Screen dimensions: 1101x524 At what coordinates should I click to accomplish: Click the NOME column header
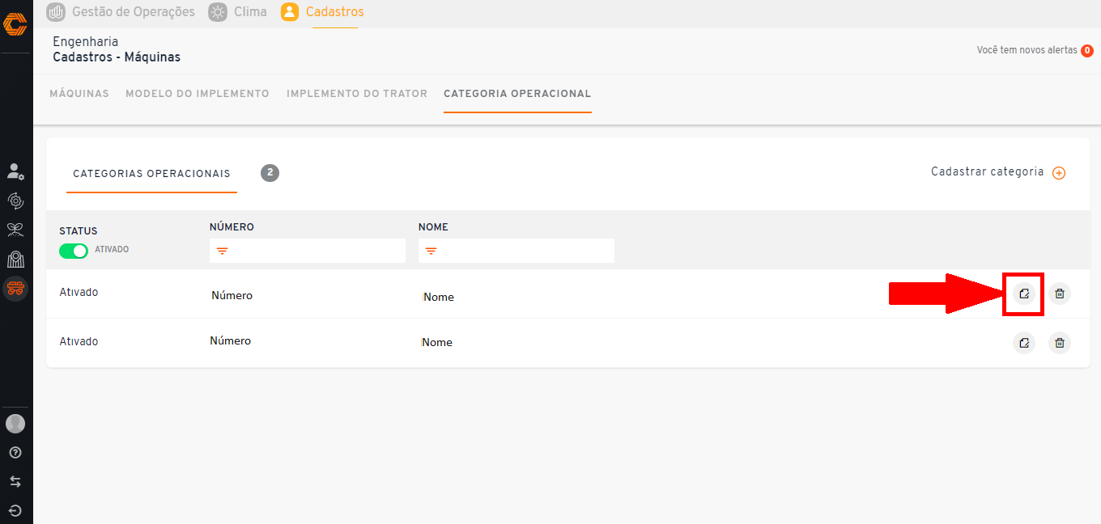pyautogui.click(x=433, y=227)
